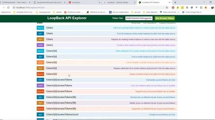Open the Fiche Google Play bookmark
The height and width of the screenshot is (120, 215).
point(192,12)
